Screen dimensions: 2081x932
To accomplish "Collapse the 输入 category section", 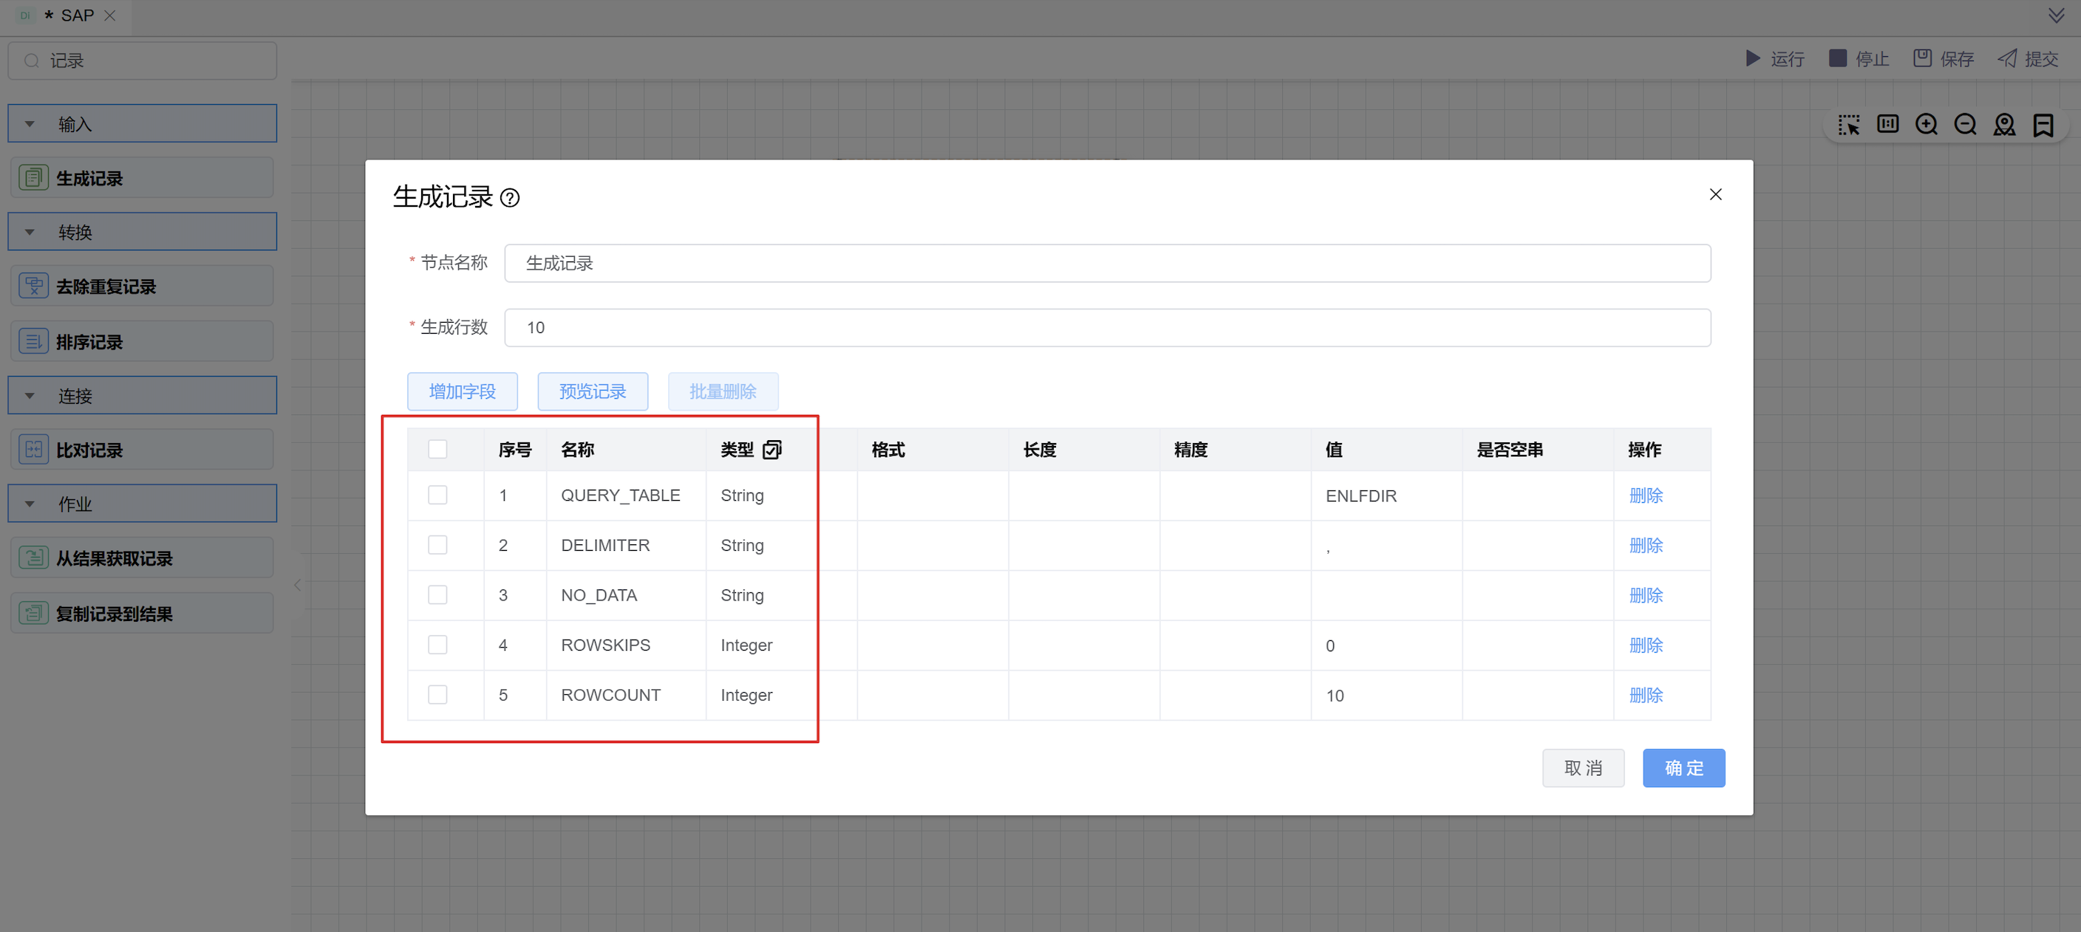I will 30,123.
